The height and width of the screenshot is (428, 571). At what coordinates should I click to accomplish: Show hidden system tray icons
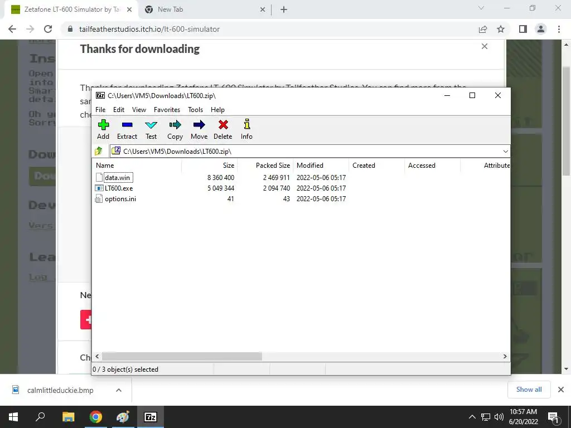click(472, 417)
